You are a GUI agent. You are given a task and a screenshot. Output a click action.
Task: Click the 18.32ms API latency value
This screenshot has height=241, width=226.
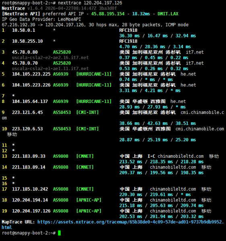141,14
